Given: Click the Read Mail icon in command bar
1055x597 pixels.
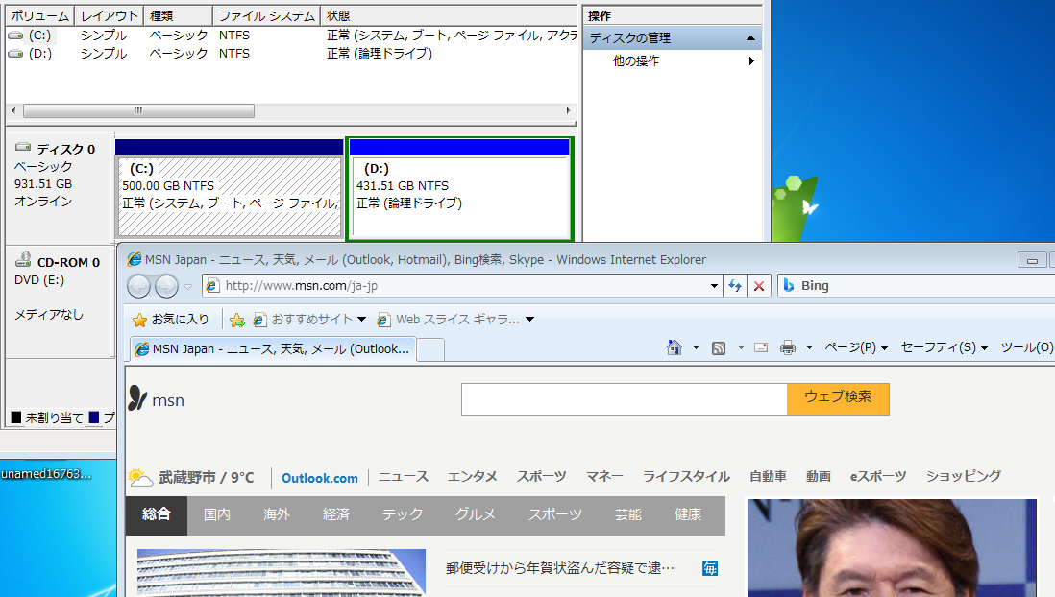Looking at the screenshot, I should (761, 347).
